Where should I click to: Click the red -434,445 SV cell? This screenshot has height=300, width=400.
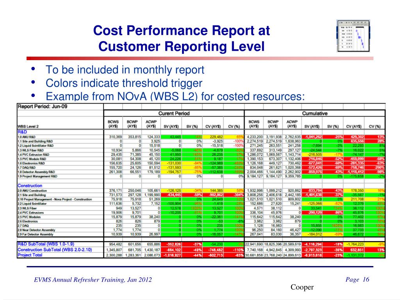[x=171, y=195]
